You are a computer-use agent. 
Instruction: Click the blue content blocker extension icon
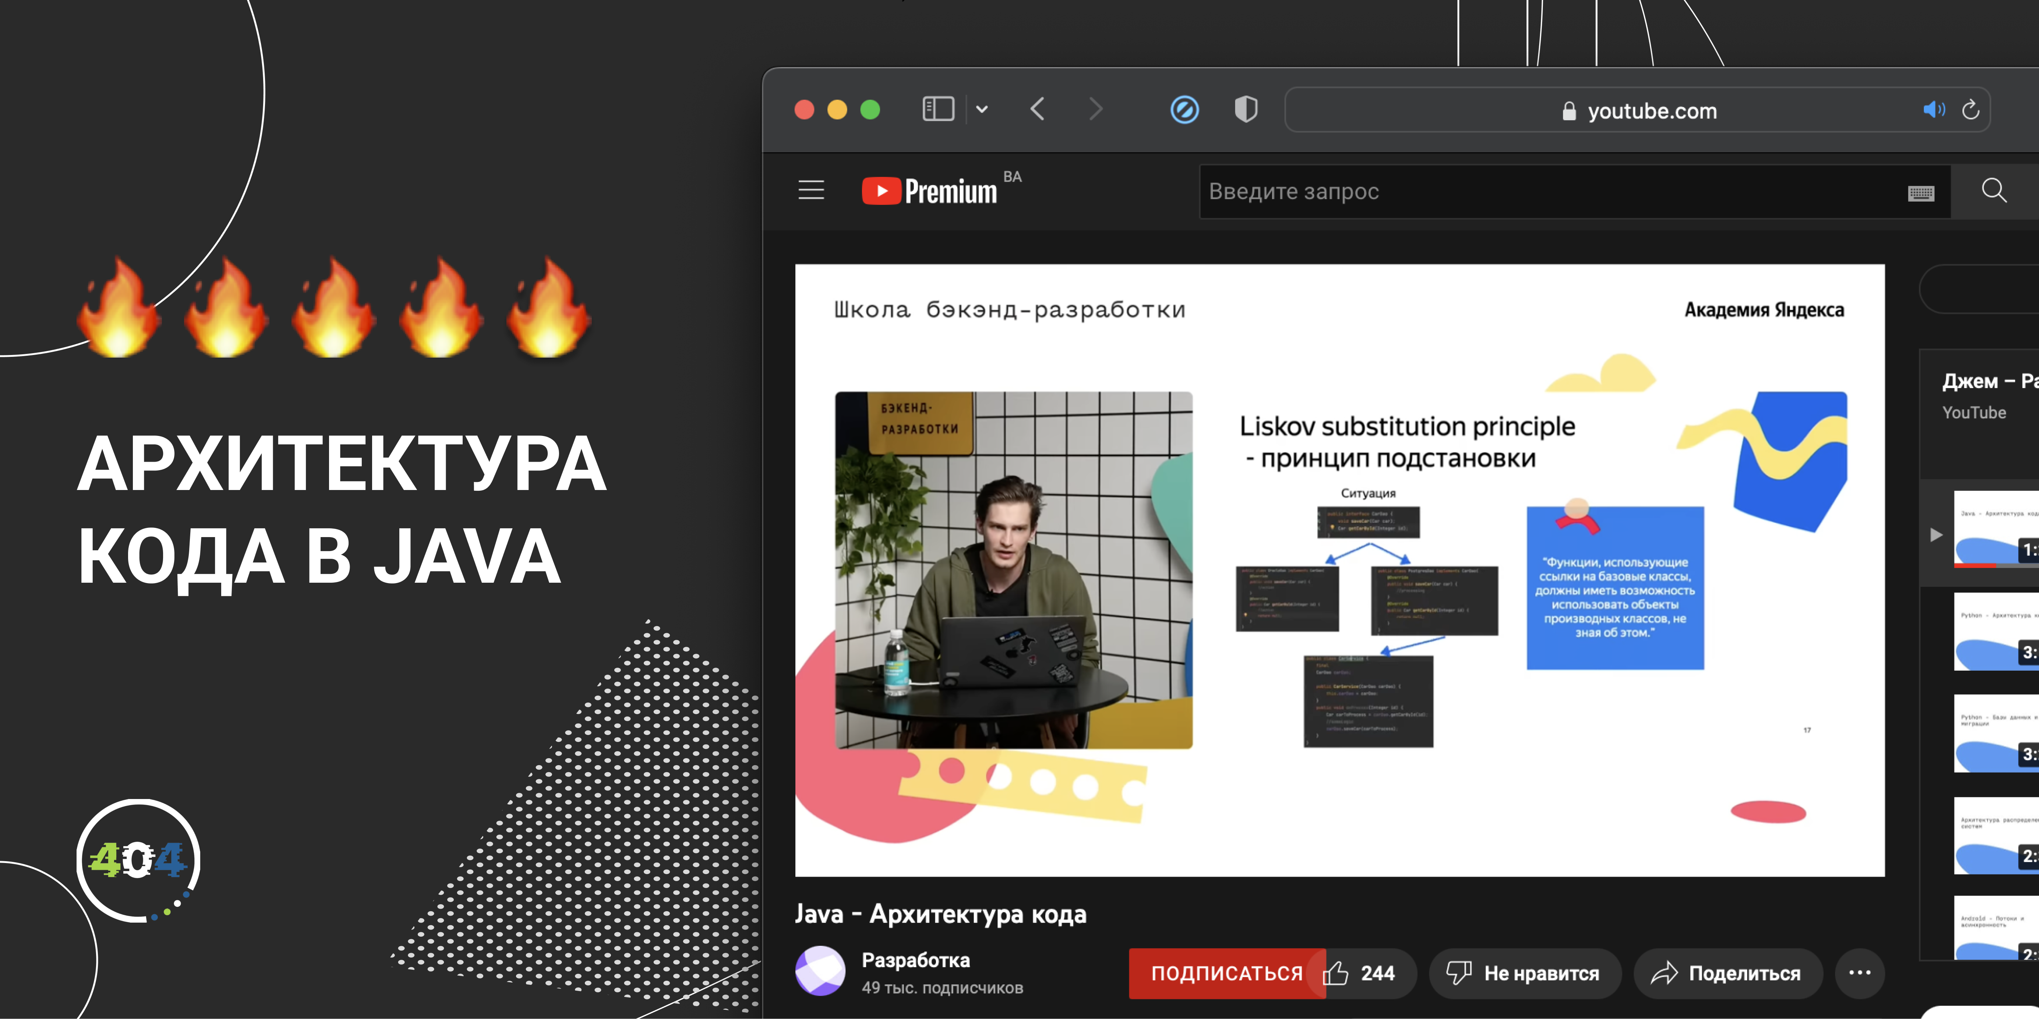coord(1184,109)
